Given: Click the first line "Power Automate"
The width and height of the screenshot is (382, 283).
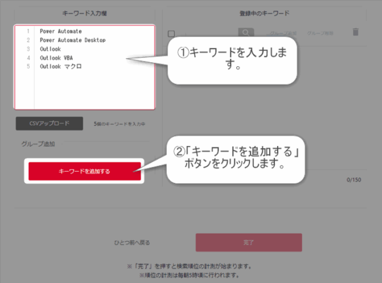Looking at the screenshot, I should (x=60, y=31).
